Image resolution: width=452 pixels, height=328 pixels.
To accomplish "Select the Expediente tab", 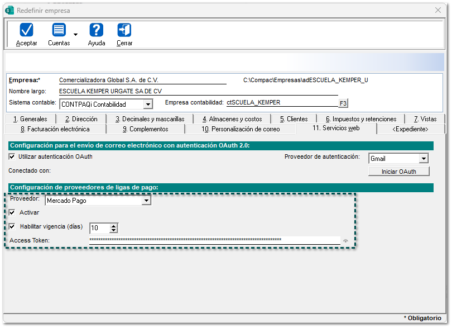I will (410, 129).
